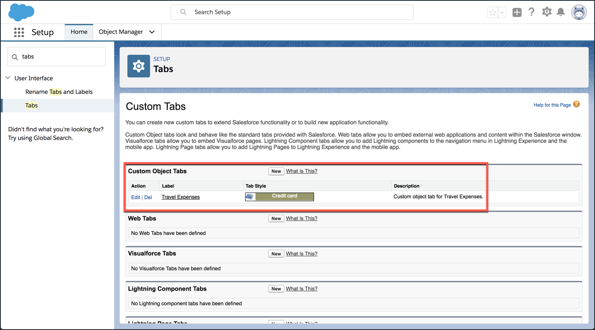Click the Favorites star icon
Image resolution: width=595 pixels, height=330 pixels.
tap(492, 12)
